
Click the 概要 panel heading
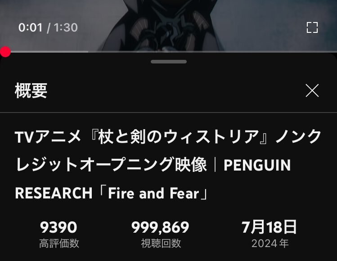point(31,90)
